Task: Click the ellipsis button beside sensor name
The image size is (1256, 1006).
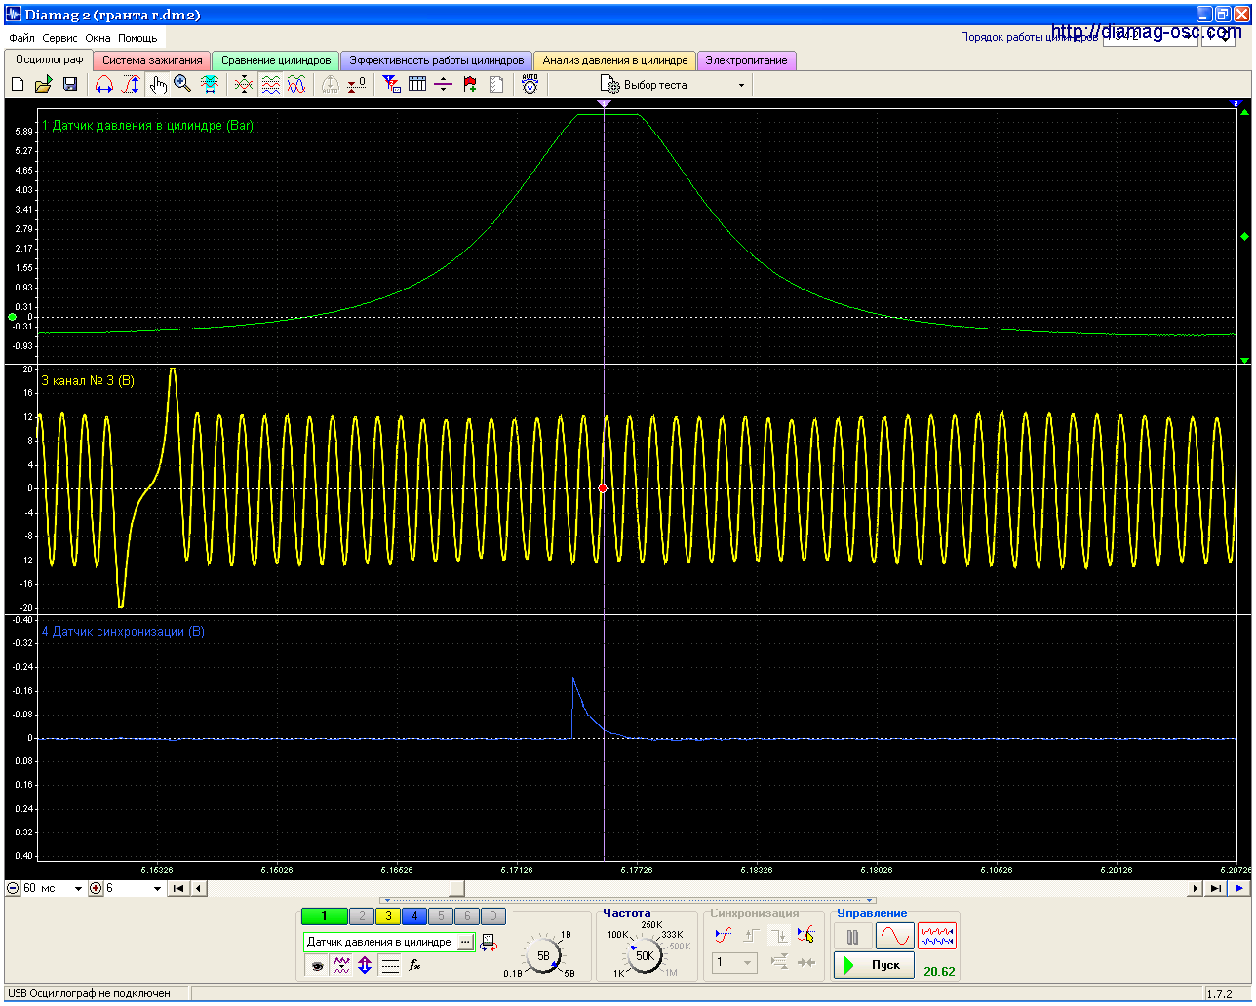Action: tap(465, 942)
